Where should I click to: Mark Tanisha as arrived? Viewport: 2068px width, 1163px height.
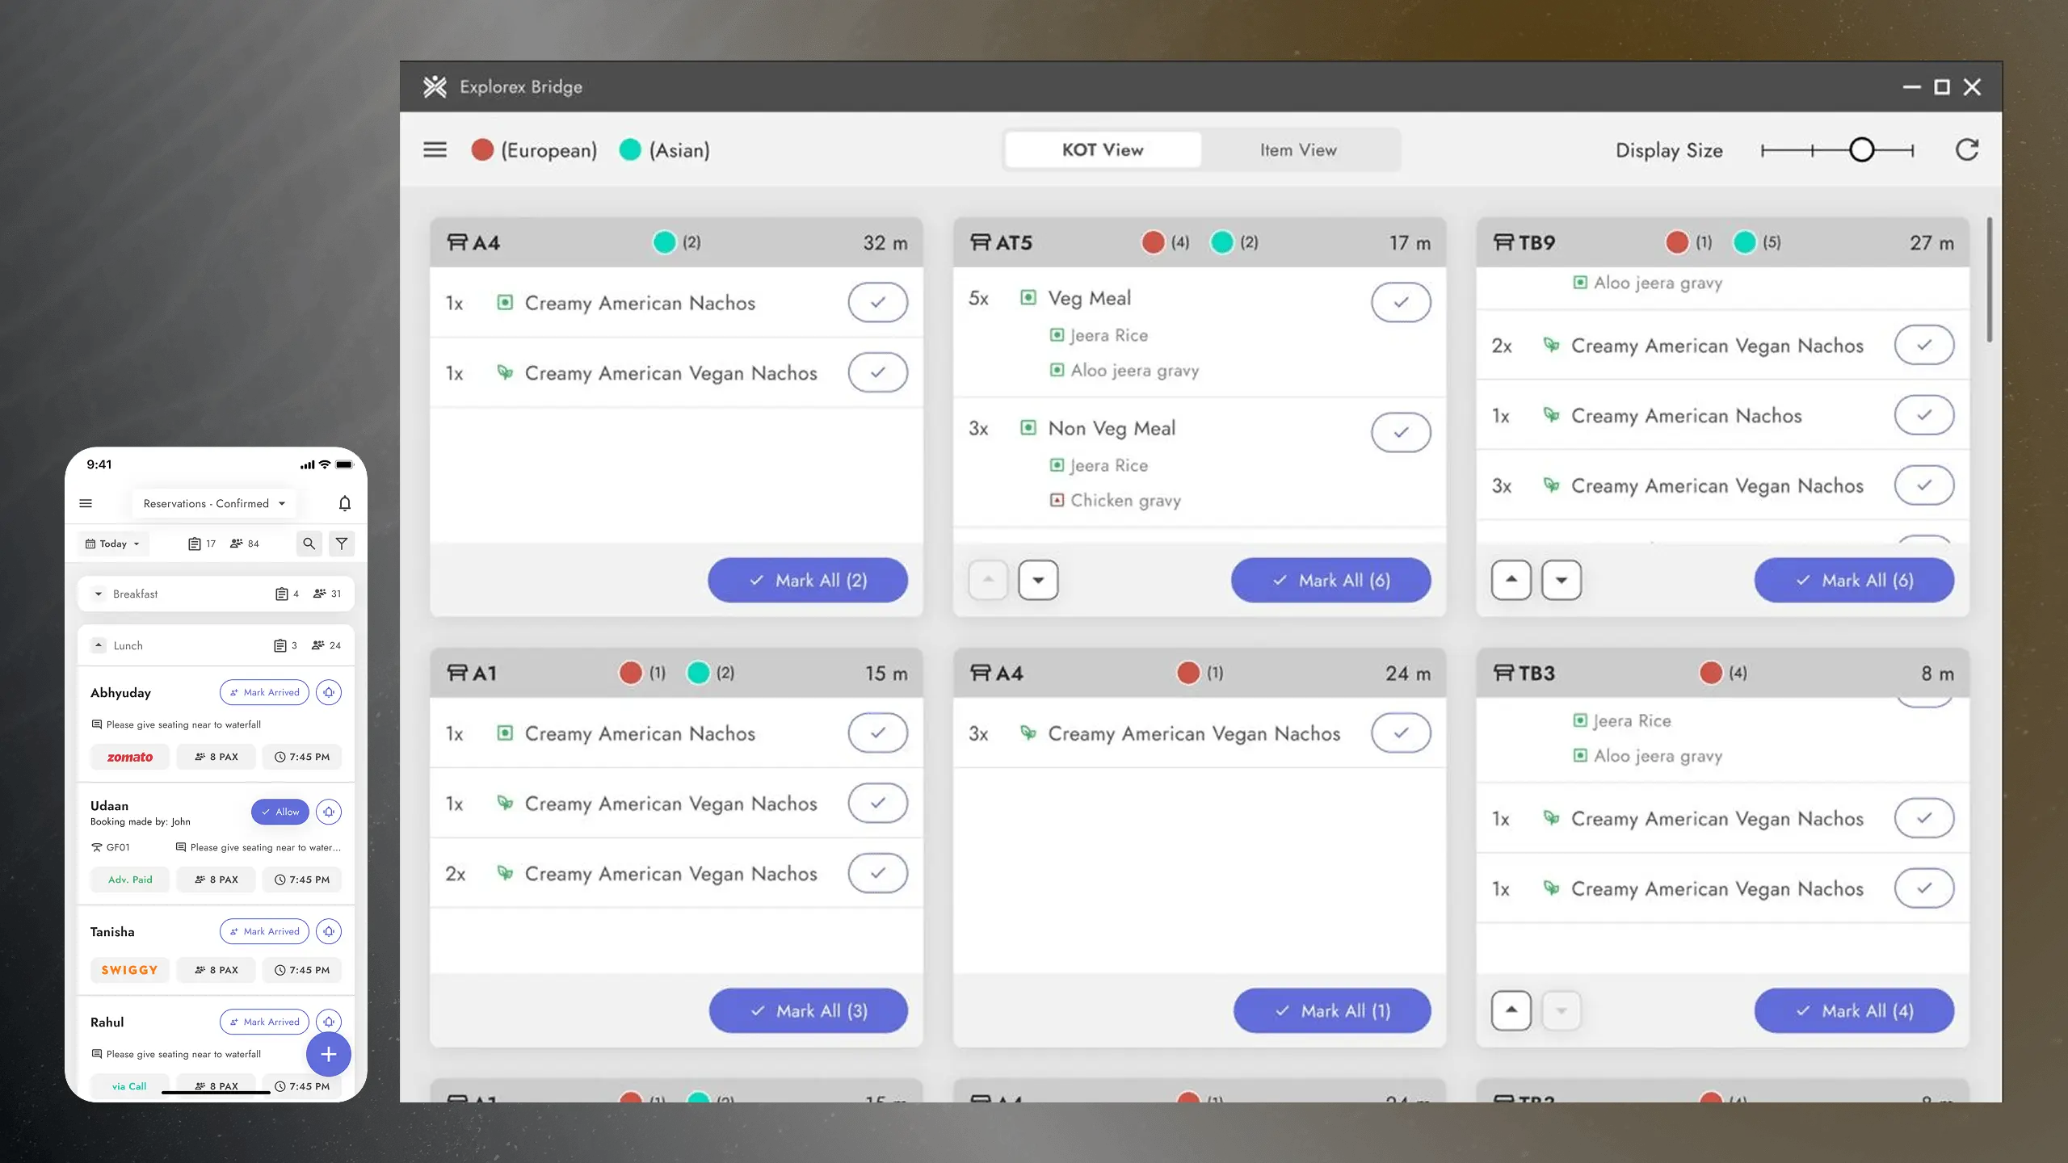[264, 931]
